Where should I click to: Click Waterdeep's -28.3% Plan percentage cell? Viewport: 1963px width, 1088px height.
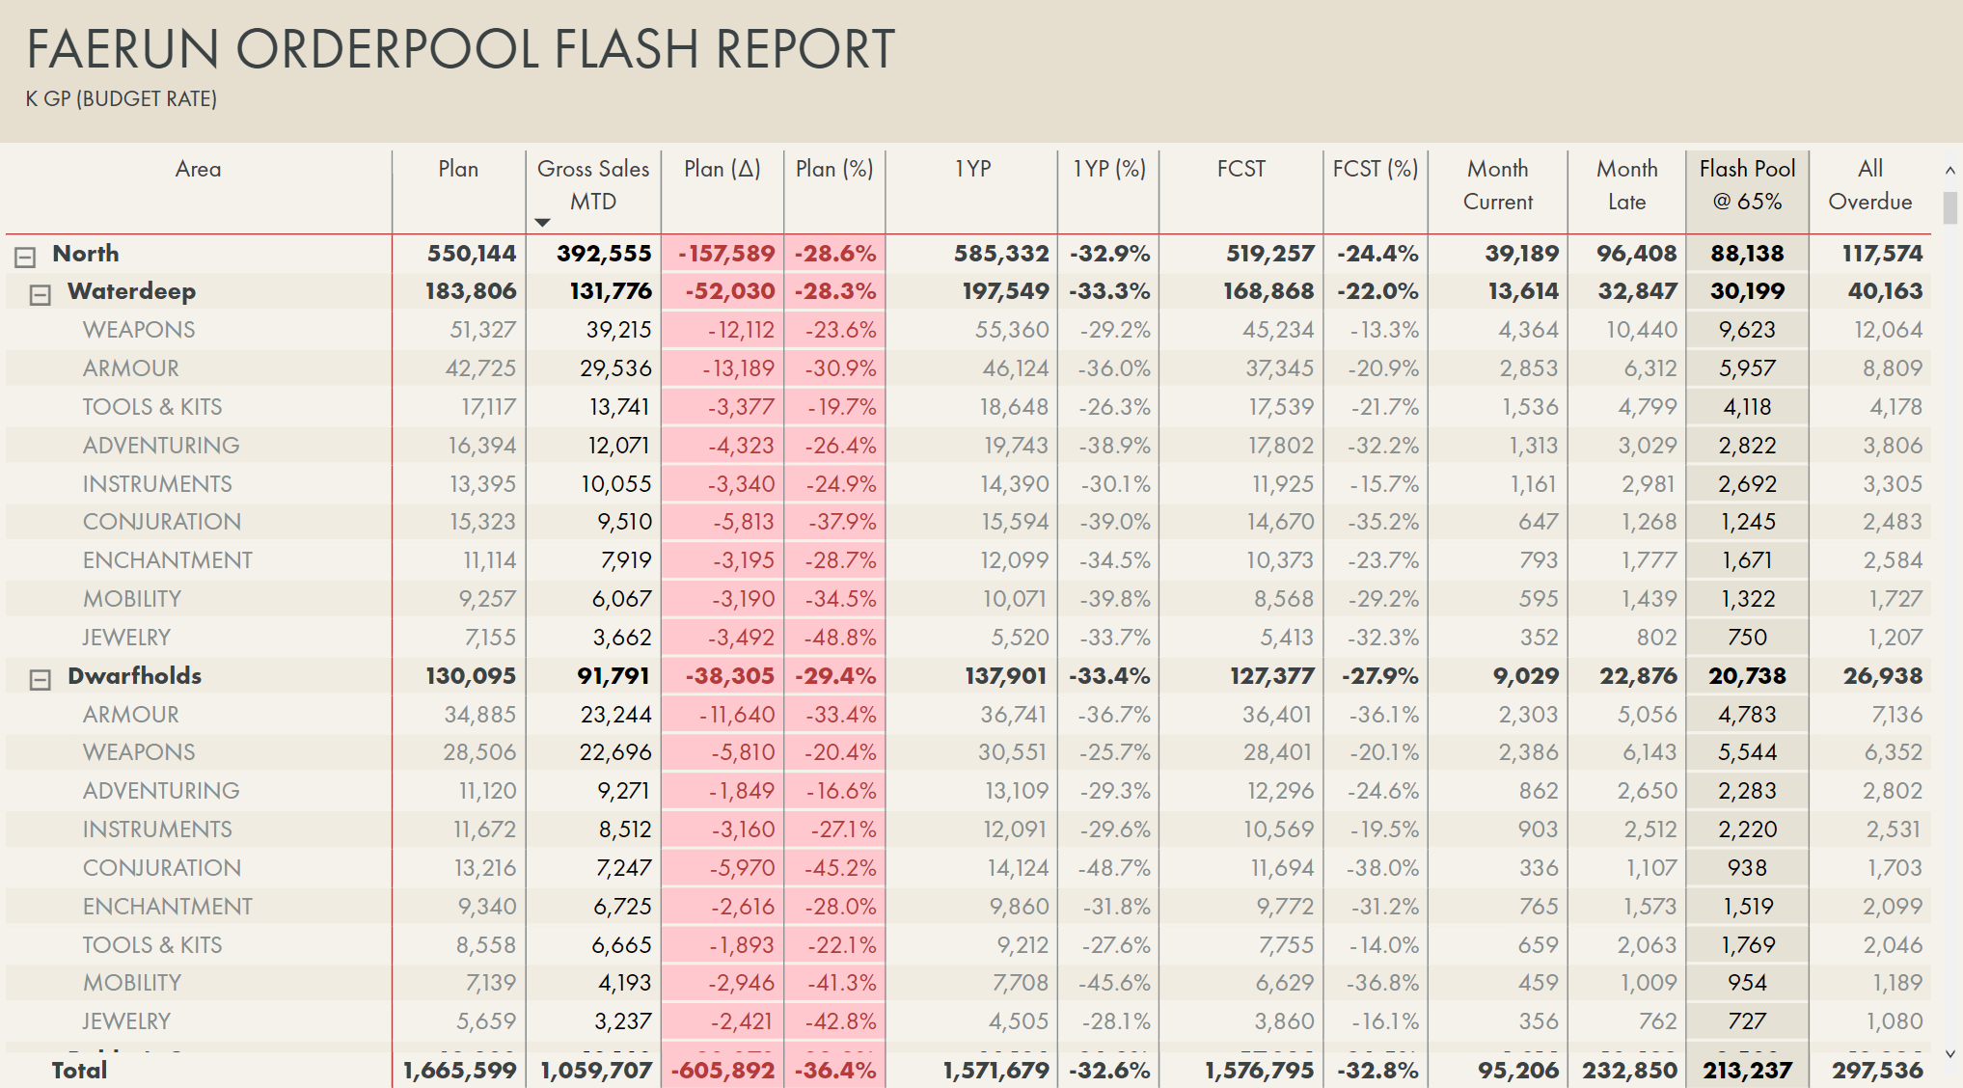pos(833,291)
